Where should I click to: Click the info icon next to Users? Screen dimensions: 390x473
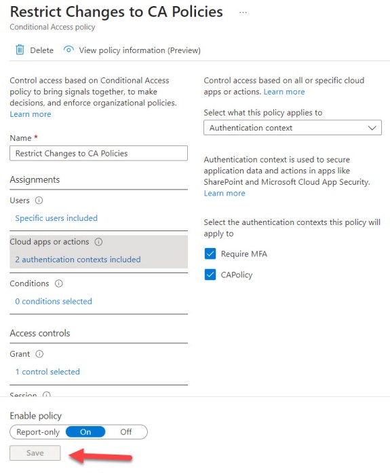pos(39,200)
